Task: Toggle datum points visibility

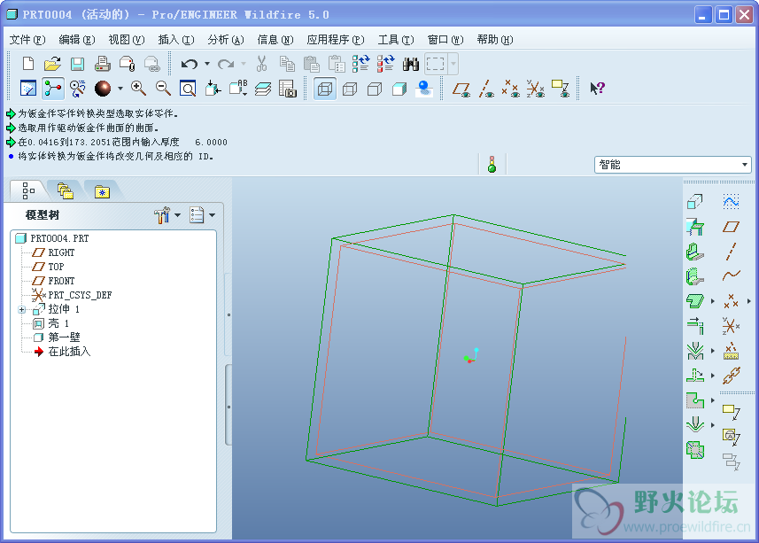Action: [x=511, y=89]
